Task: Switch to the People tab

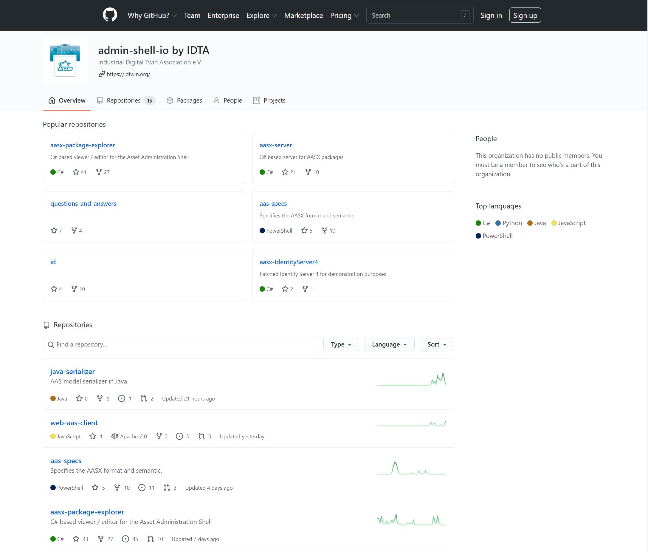Action: click(228, 100)
